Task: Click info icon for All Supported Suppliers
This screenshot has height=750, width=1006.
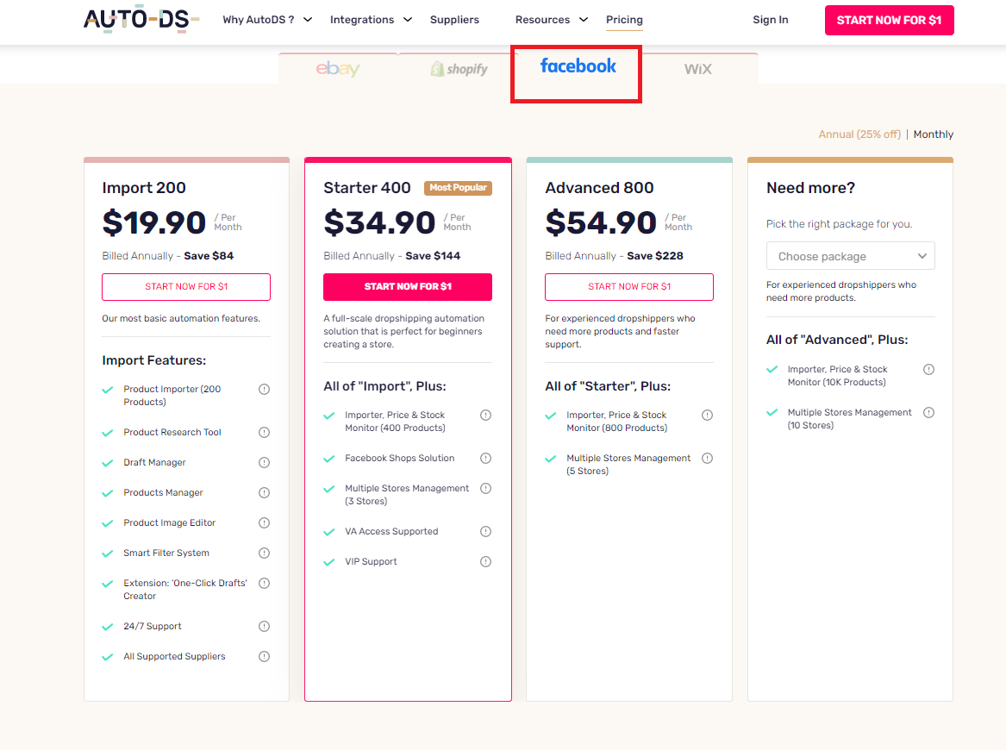Action: click(x=265, y=656)
